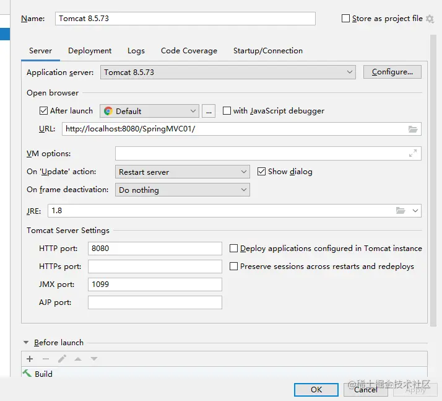The image size is (442, 401).
Task: Open the JRE version dropdown arrow
Action: 415,211
